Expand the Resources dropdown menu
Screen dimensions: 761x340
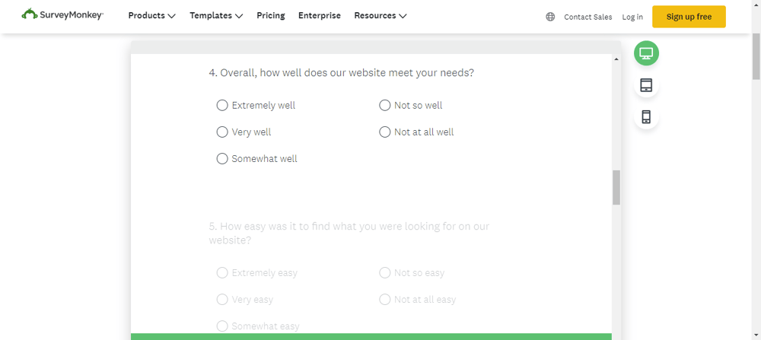pos(380,15)
